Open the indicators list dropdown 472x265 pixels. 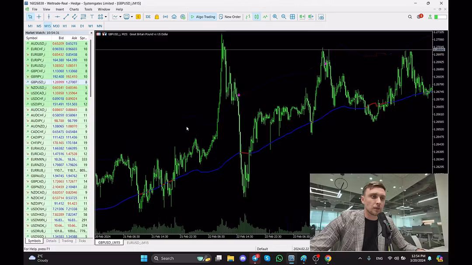121,17
